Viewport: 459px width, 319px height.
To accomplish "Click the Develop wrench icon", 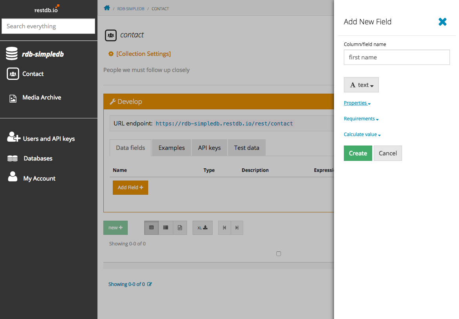I will [x=113, y=101].
